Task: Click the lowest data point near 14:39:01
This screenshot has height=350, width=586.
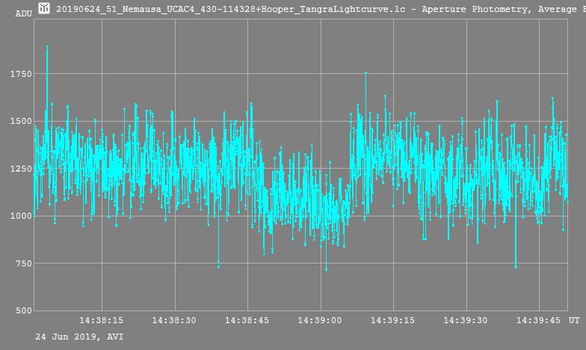Action: [x=326, y=269]
